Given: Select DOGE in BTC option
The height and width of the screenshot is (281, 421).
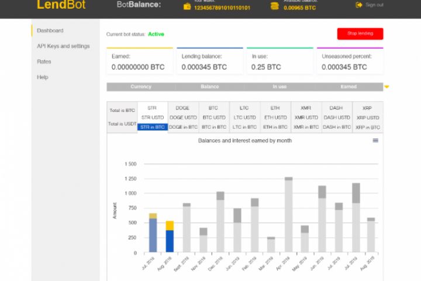Looking at the screenshot, I should click(x=183, y=127).
